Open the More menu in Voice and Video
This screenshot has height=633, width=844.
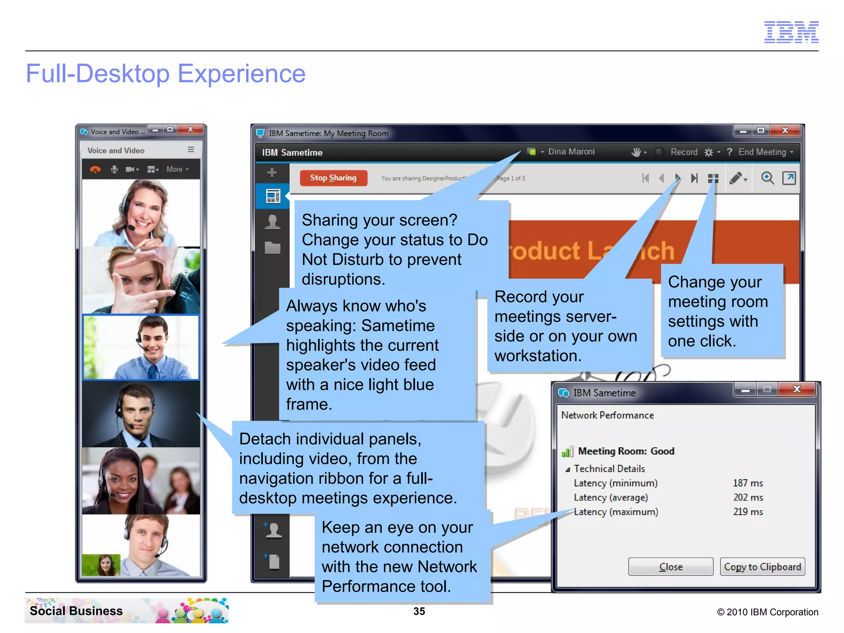[x=178, y=169]
